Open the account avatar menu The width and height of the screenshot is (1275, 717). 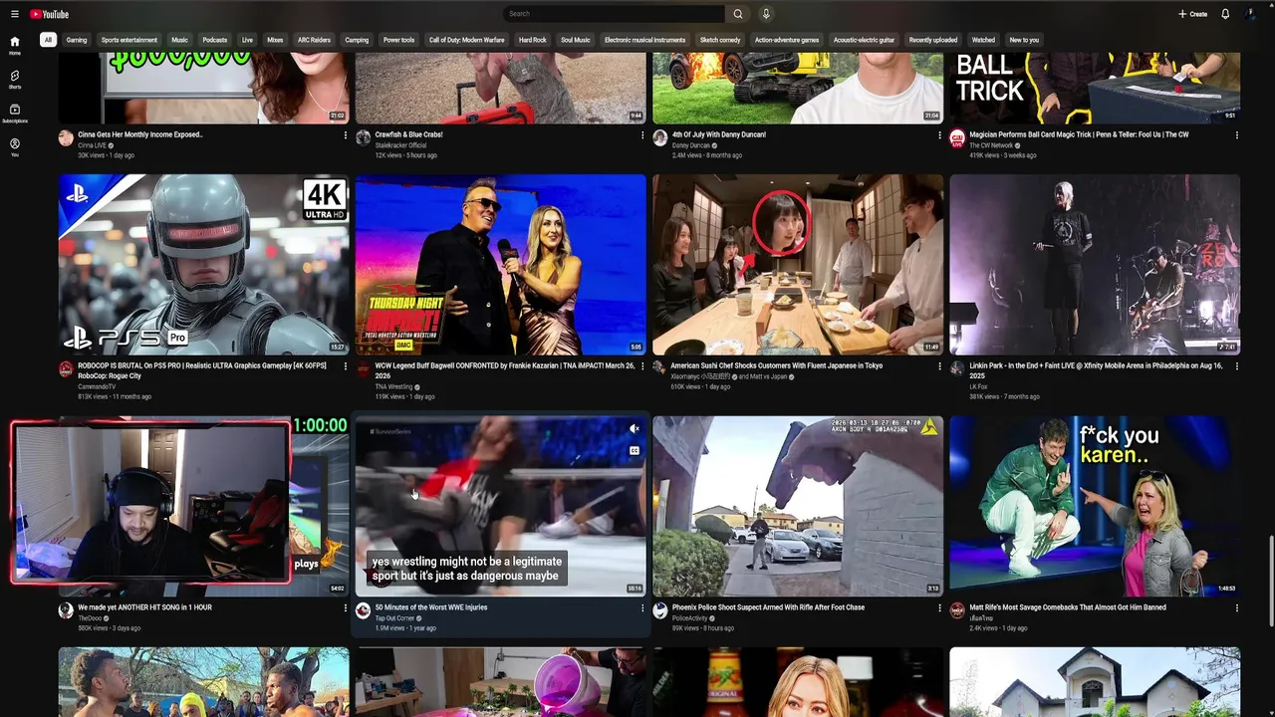click(1250, 14)
